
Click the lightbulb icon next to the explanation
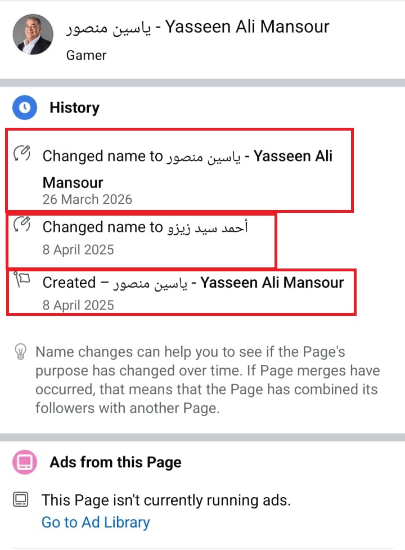[21, 351]
